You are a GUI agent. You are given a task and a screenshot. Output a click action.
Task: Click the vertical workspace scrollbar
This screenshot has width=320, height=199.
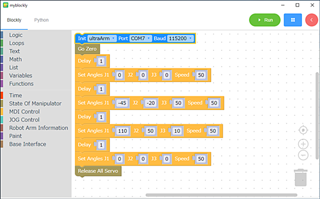click(x=317, y=116)
